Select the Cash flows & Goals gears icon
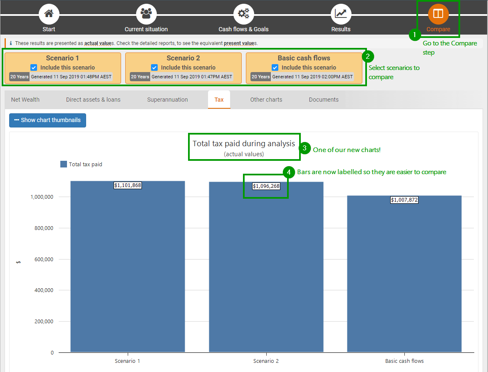 point(243,14)
